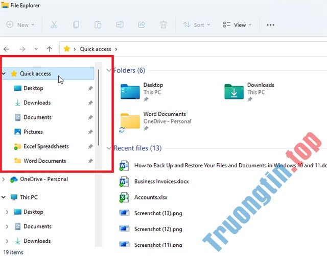
Task: Go forward with the right arrow
Action: [x=22, y=49]
